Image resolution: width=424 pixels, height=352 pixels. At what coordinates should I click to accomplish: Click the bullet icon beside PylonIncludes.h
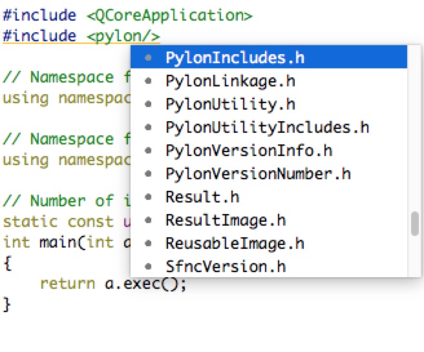click(148, 57)
